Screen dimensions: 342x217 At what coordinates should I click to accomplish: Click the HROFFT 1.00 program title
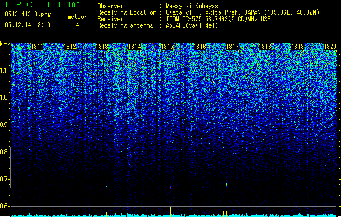(x=43, y=4)
